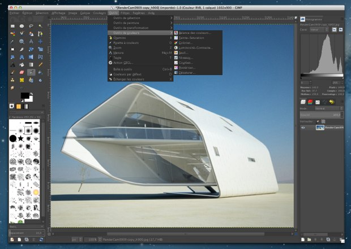This screenshot has height=249, width=351.
Task: Select the Color Picker tool in toolbox
Action: (12, 42)
